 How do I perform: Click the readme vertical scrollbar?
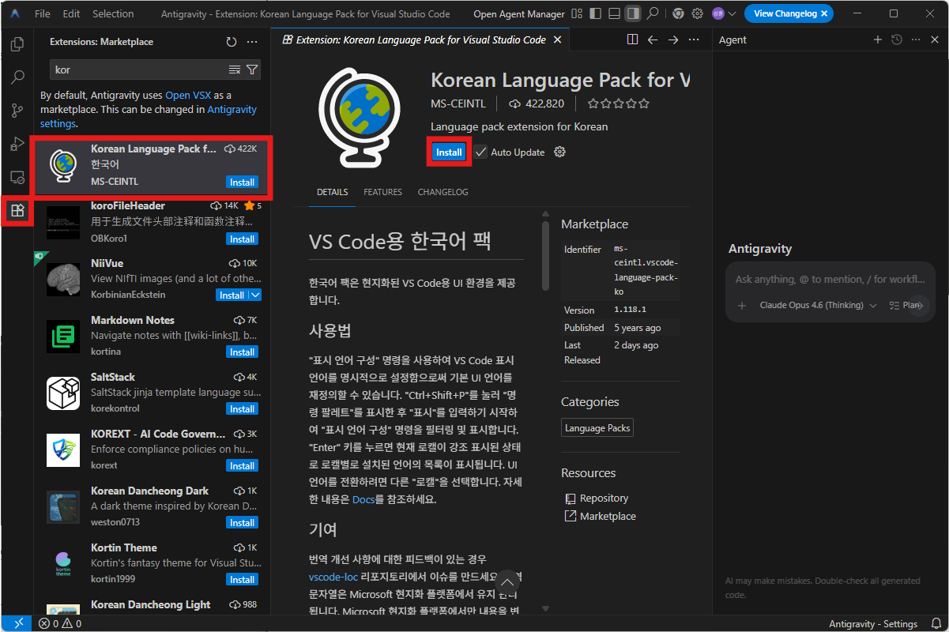[x=545, y=255]
